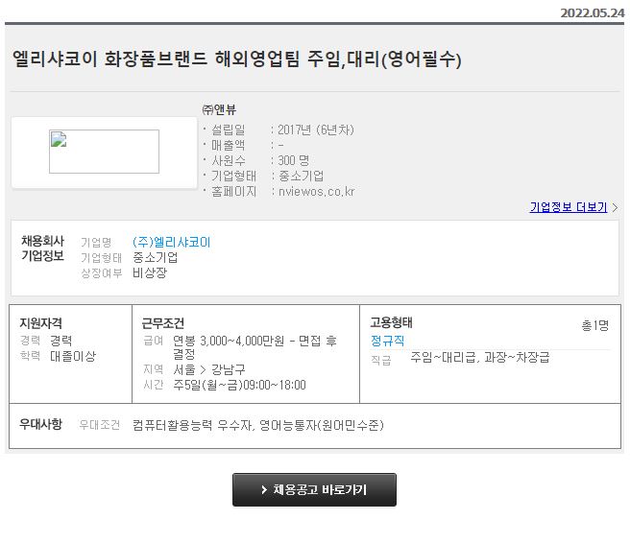
Task: Click the 채용공고 바로가기 button
Action: [x=314, y=489]
